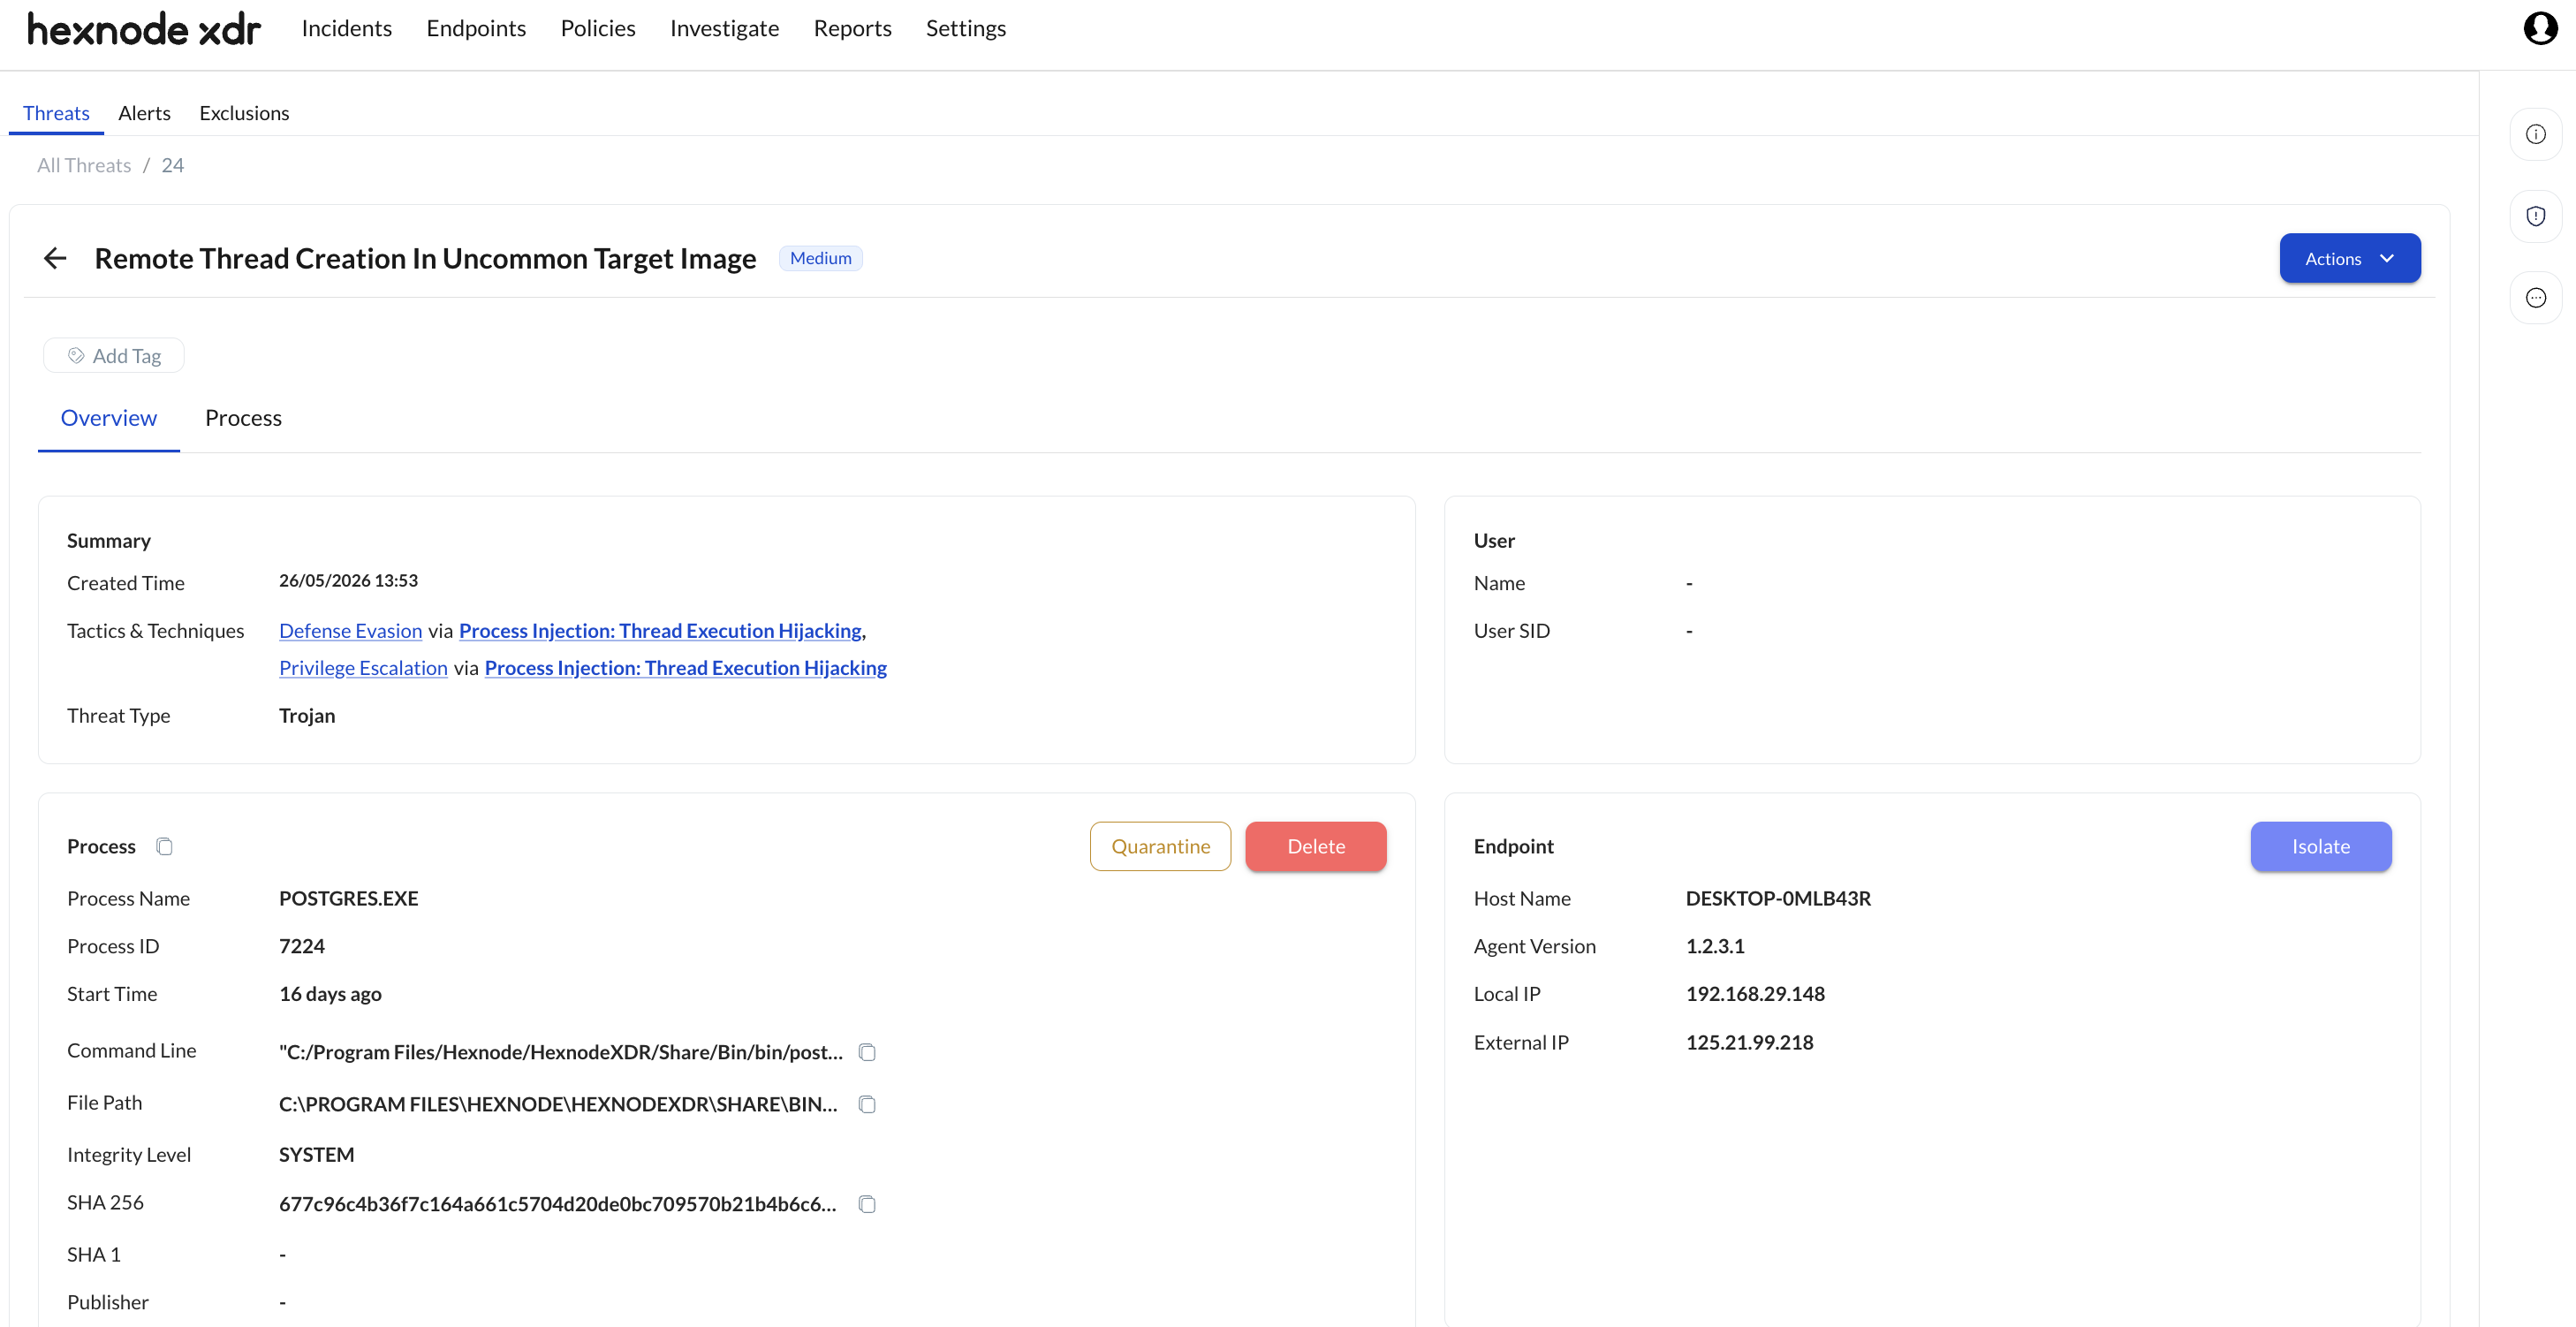
Task: Select the created time 26/05/2026 13:53
Action: 348,581
